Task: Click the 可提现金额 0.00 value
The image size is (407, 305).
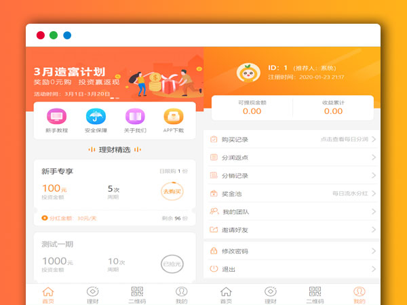Action: 252,111
